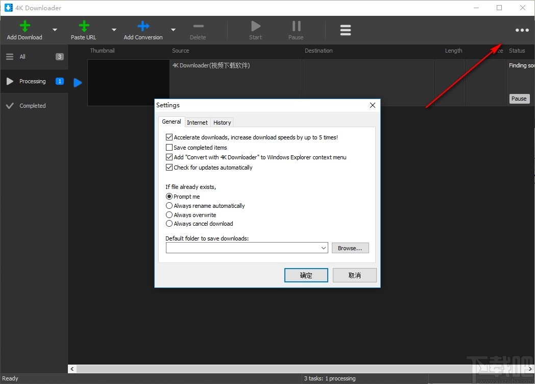Image resolution: width=535 pixels, height=384 pixels.
Task: Click the Pause button on the downloading task
Action: pyautogui.click(x=519, y=99)
